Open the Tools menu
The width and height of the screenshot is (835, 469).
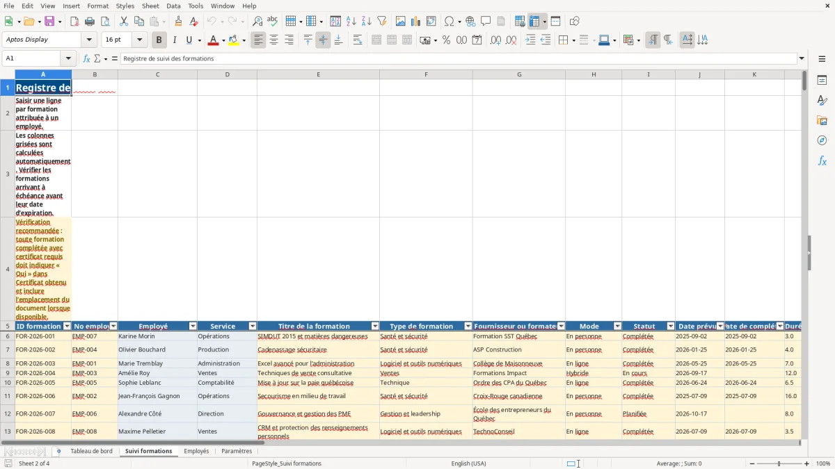pyautogui.click(x=196, y=6)
